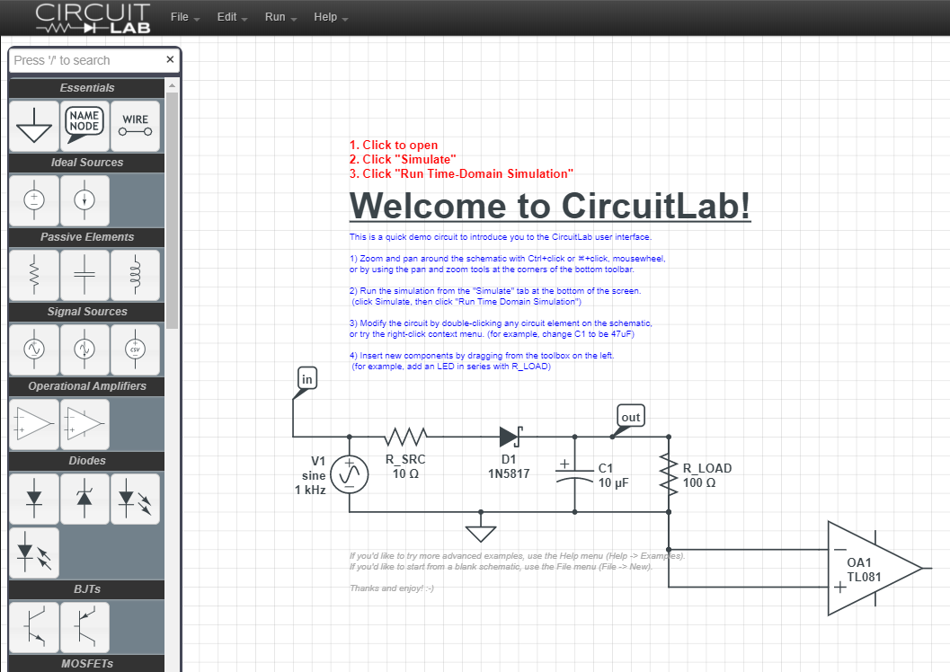Click the 'Thanks and enjoy! :-)' note
The width and height of the screenshot is (950, 672).
click(391, 588)
